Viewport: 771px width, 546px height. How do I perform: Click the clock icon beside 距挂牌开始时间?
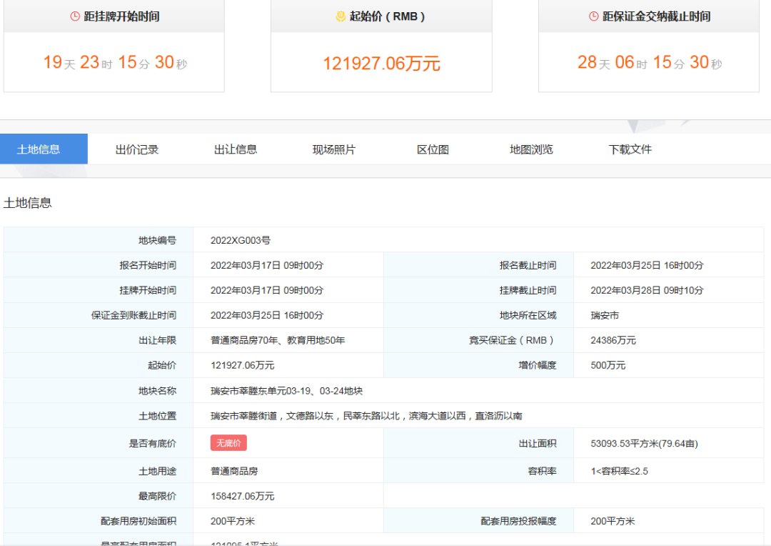(75, 16)
